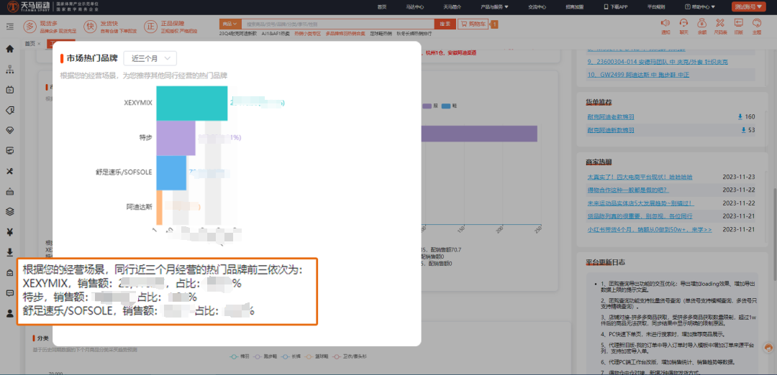Click the XEXYMIX teal bar

click(192, 103)
